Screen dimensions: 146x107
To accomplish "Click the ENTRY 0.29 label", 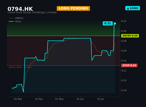I will (130, 36).
